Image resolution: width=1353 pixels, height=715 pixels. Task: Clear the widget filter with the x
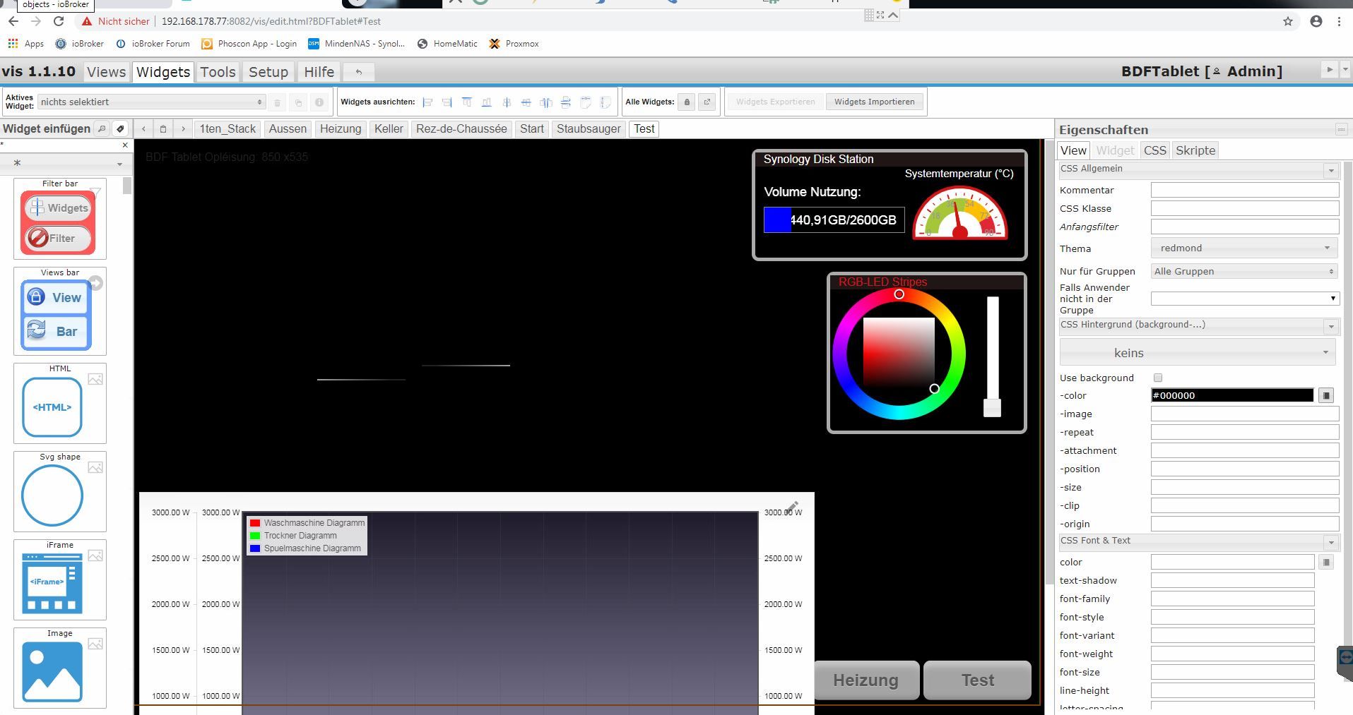pyautogui.click(x=125, y=145)
